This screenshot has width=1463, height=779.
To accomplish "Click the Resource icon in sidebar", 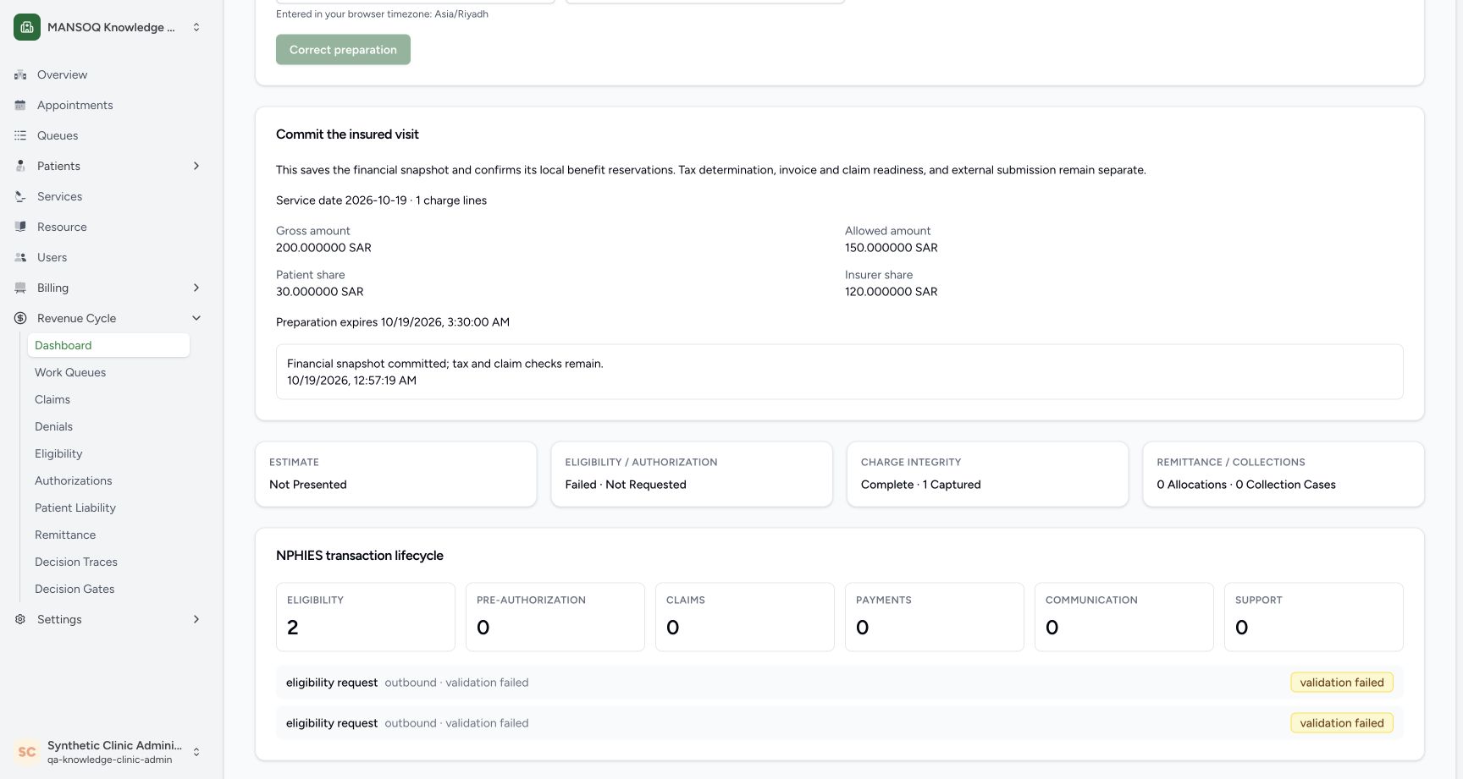I will [x=20, y=227].
